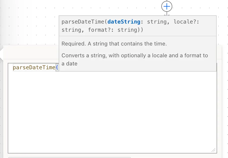Viewport: 228px width, 158px height.
Task: Click the 'Converts a string' tooltip description
Action: [135, 59]
